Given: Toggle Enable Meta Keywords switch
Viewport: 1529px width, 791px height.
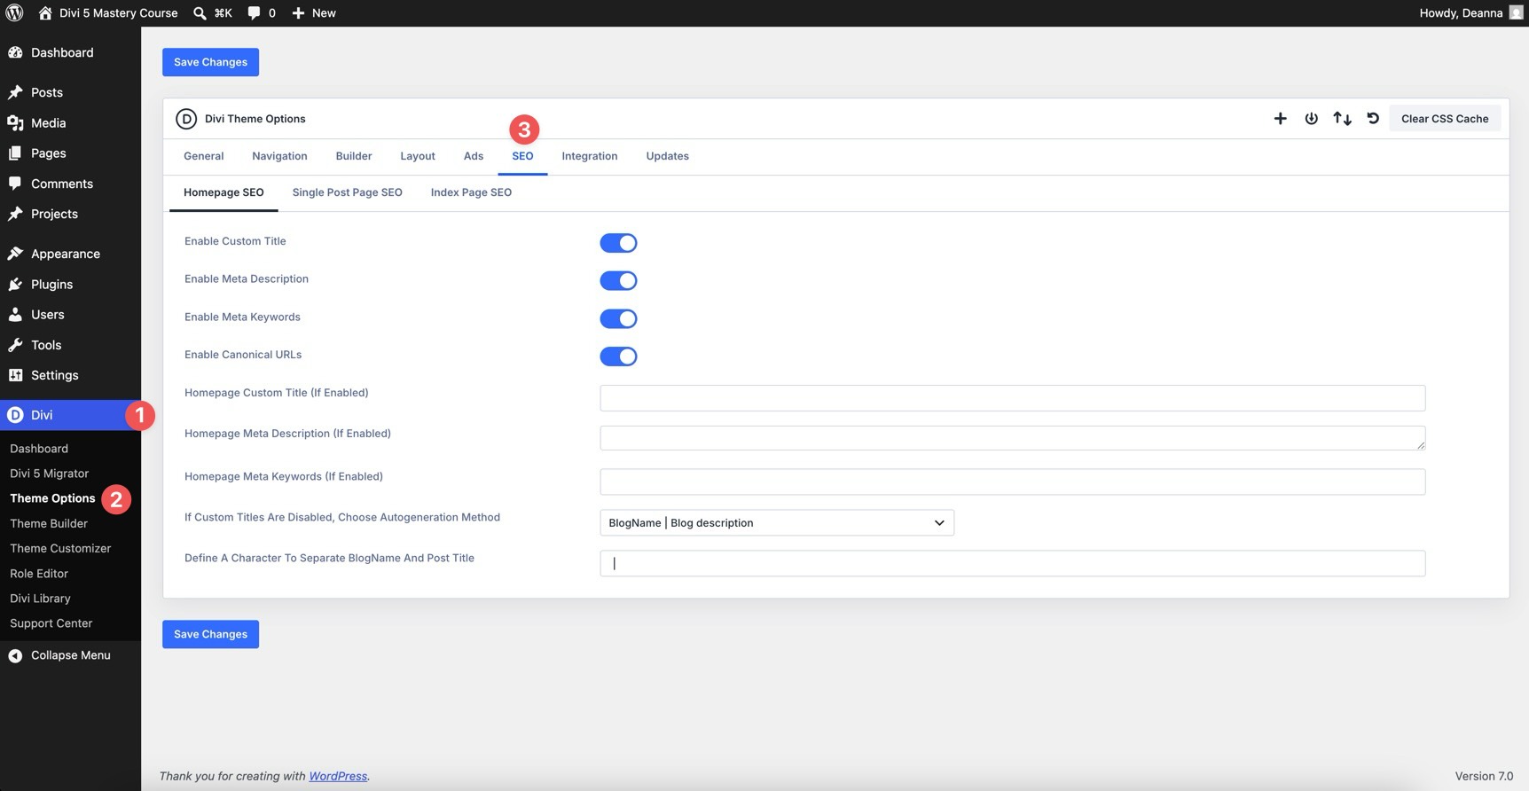Looking at the screenshot, I should pos(618,318).
